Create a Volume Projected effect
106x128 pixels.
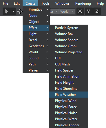[69, 52]
